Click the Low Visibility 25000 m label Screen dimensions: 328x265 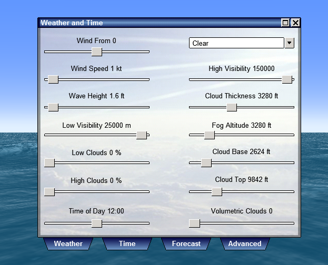[96, 125]
